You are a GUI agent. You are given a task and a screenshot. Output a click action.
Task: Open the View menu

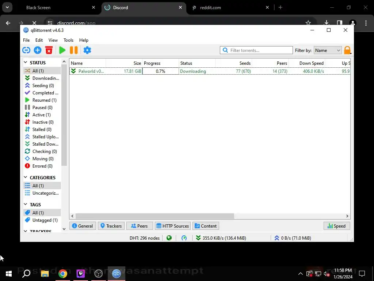click(x=53, y=40)
